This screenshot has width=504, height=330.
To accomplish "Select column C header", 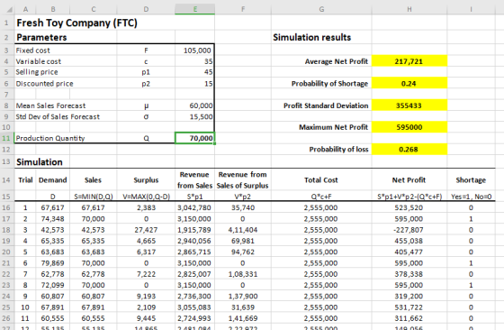I will click(x=94, y=9).
